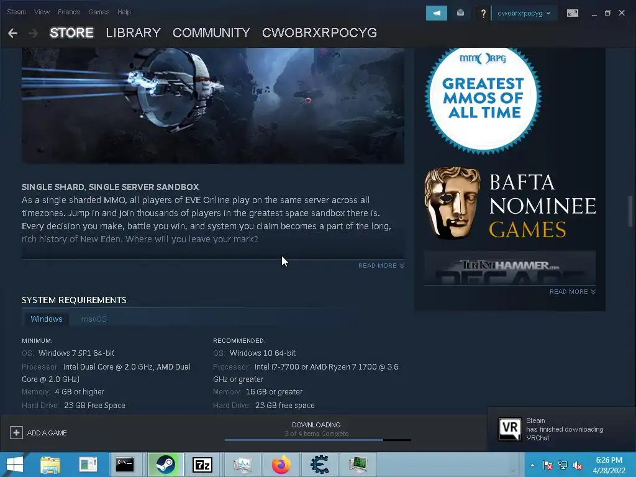This screenshot has width=636, height=477.
Task: Open Windows Start button
Action: tap(15, 465)
